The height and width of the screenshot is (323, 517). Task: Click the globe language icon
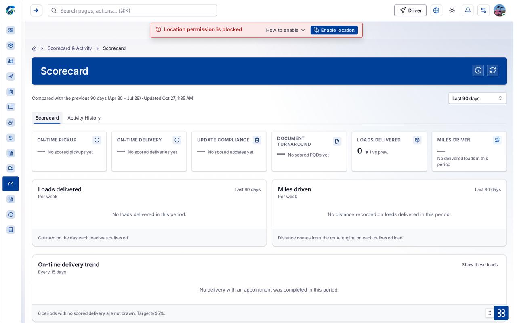(x=436, y=10)
